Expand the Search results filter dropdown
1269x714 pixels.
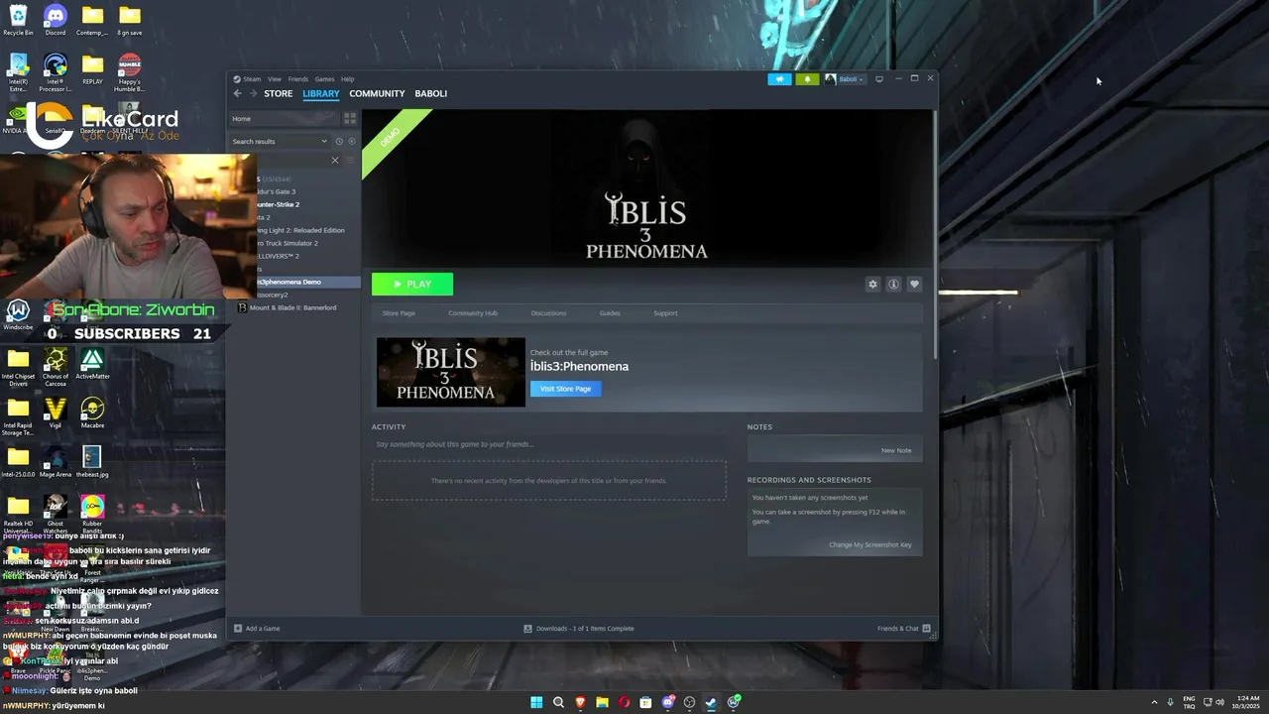[x=279, y=141]
